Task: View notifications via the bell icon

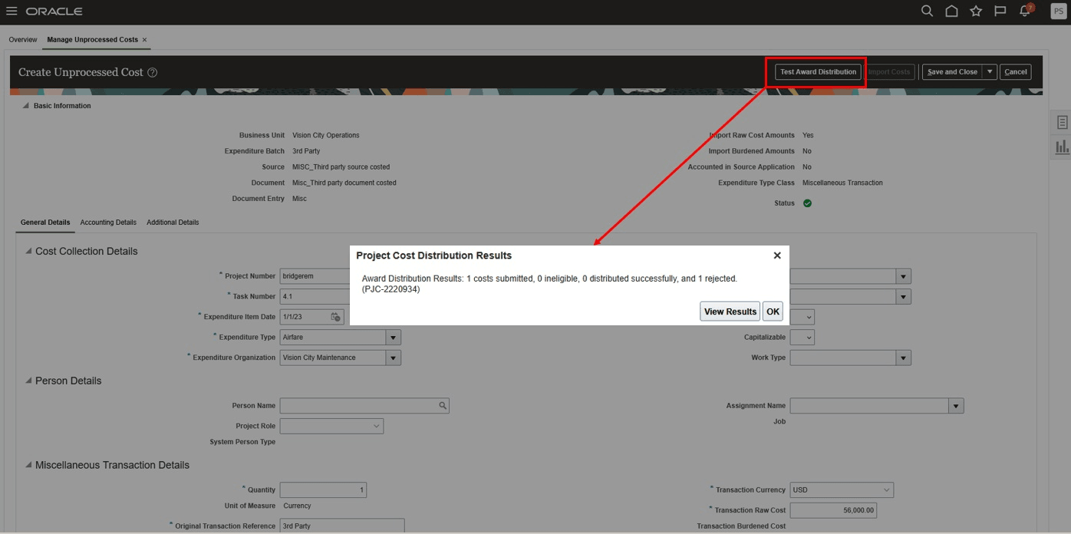Action: [1023, 12]
